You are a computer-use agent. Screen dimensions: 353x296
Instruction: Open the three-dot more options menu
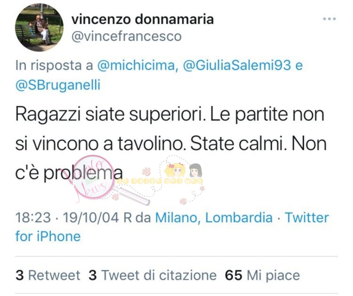(x=329, y=19)
